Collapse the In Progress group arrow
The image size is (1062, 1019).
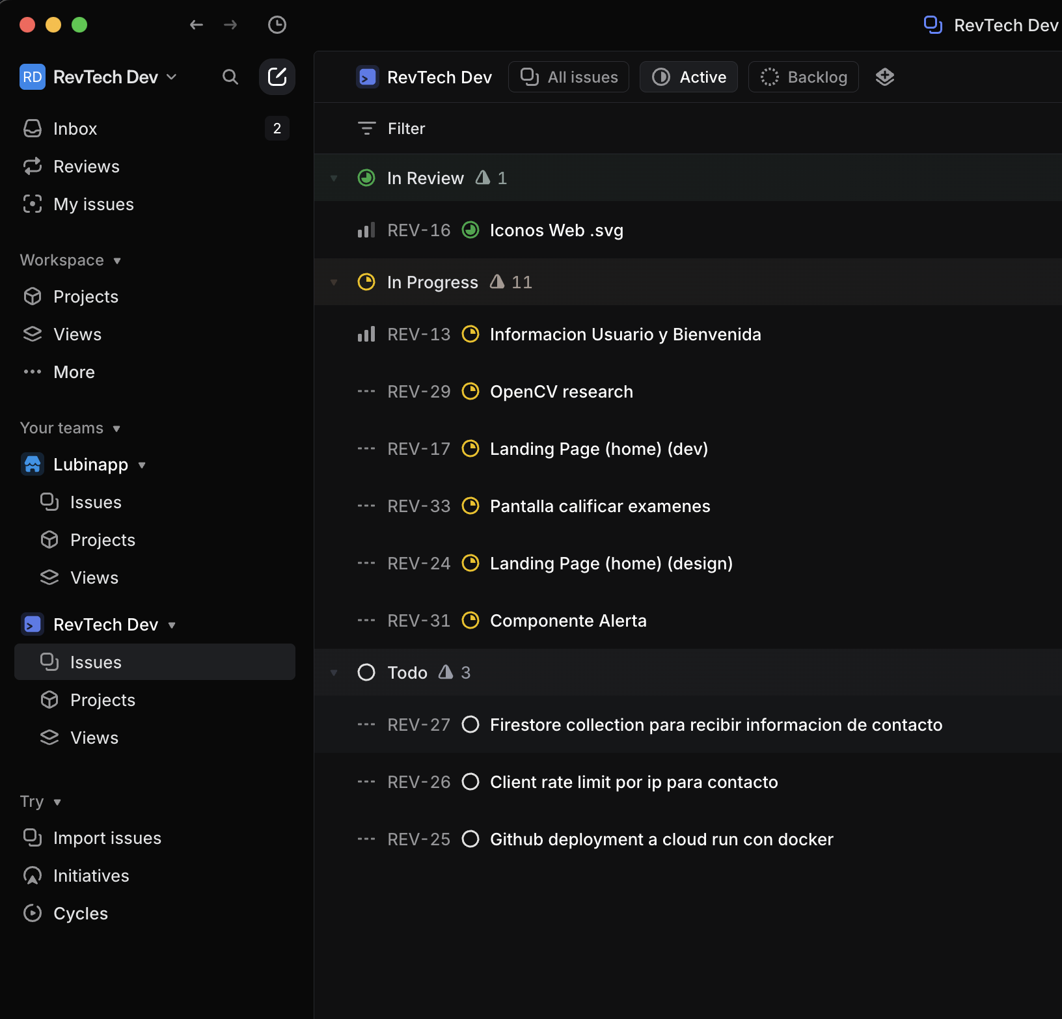coord(334,282)
